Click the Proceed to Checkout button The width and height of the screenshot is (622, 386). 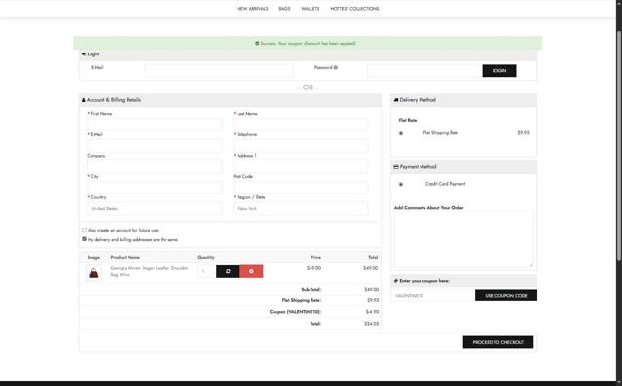point(498,342)
